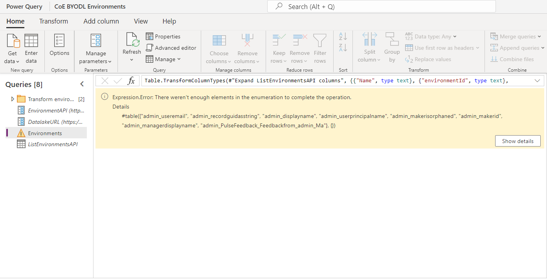Expand the Transform environments query group
Screen dimensions: 547x279
point(12,99)
